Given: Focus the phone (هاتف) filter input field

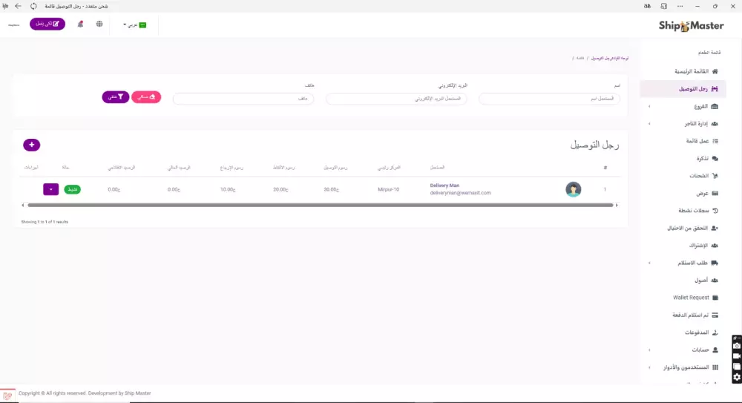Looking at the screenshot, I should pyautogui.click(x=243, y=99).
